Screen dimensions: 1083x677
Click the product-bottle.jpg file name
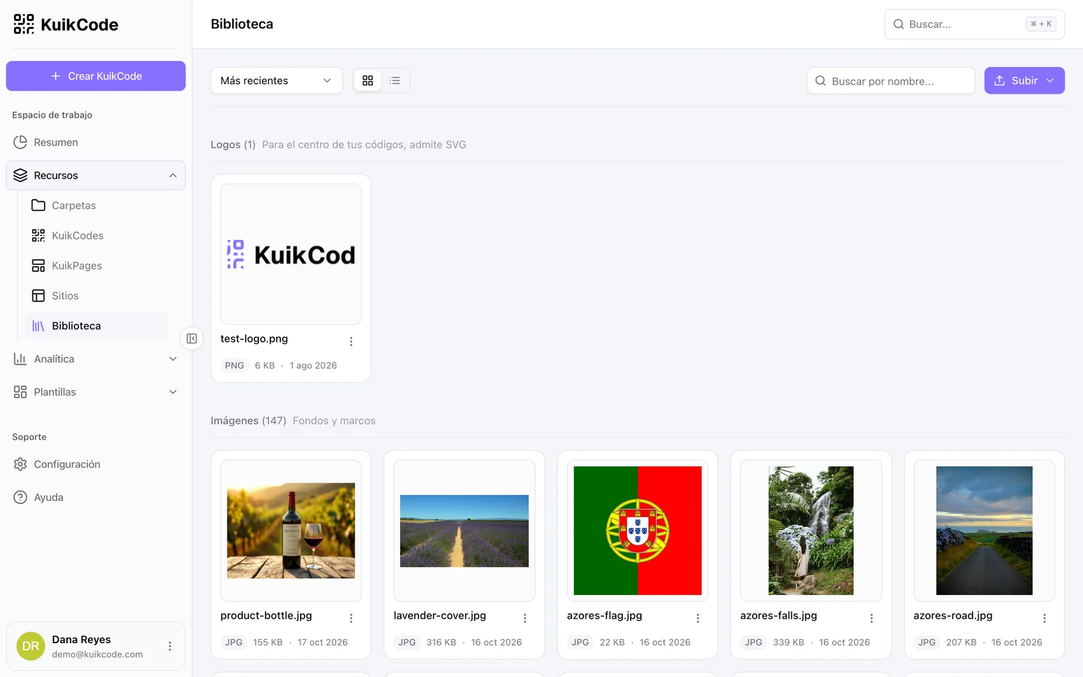click(x=266, y=615)
